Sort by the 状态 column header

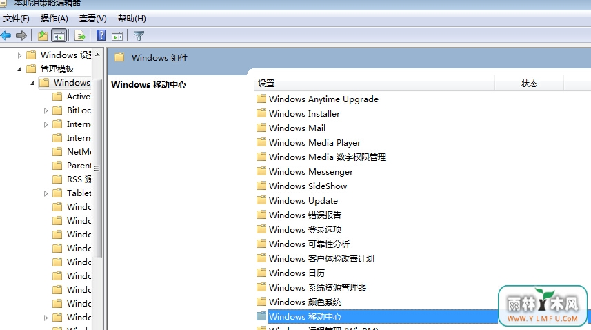click(529, 84)
